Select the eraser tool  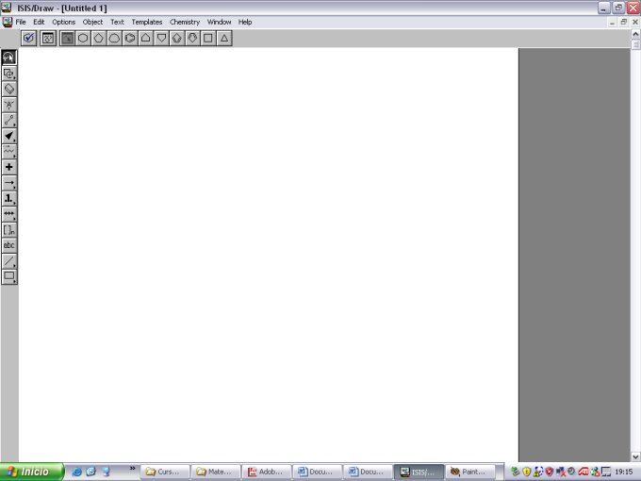pos(9,90)
